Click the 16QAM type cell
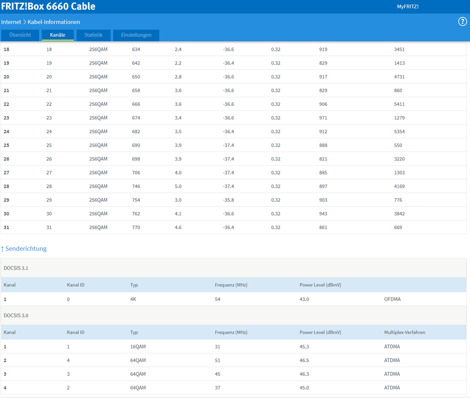 138,347
